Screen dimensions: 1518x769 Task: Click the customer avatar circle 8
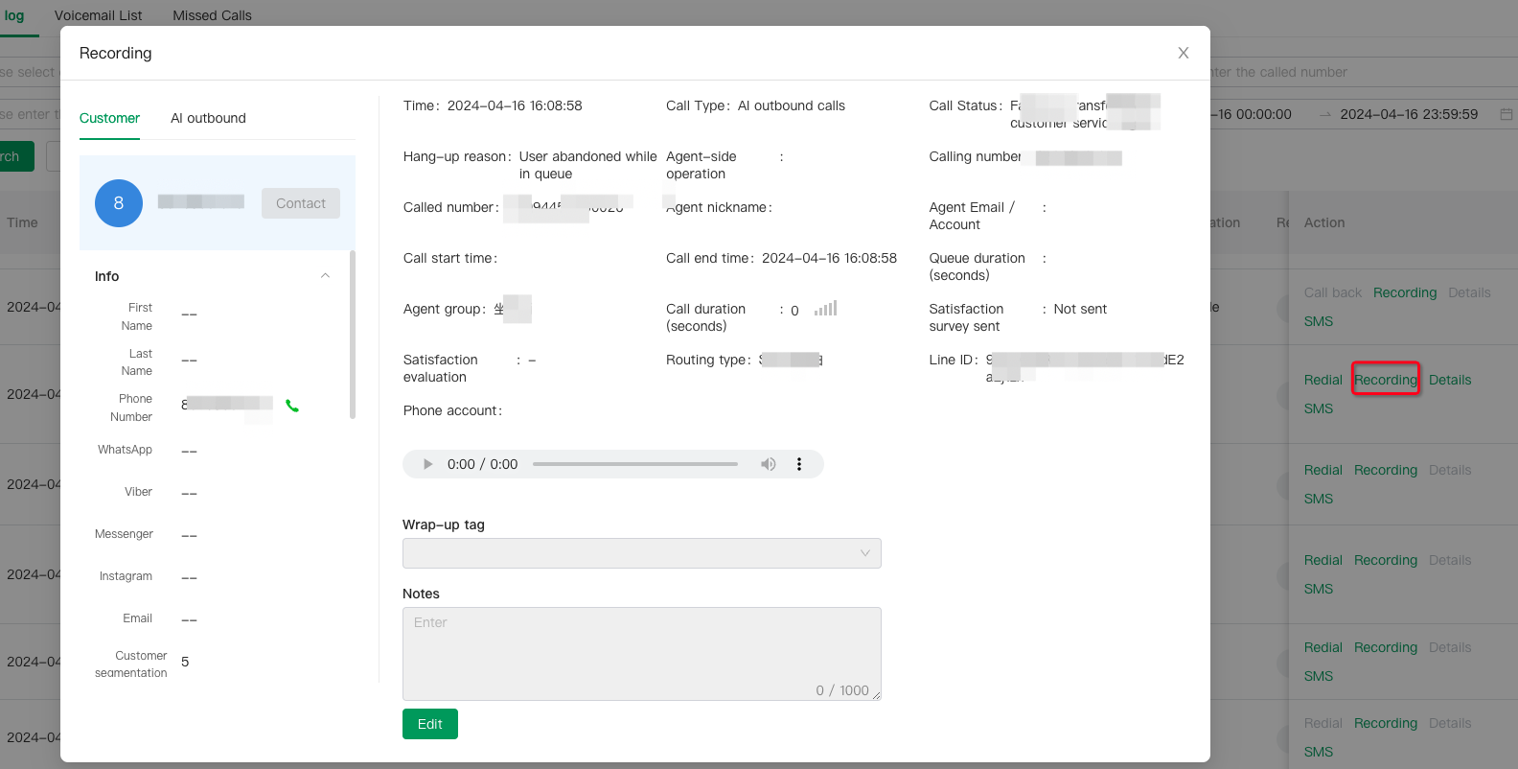(119, 203)
